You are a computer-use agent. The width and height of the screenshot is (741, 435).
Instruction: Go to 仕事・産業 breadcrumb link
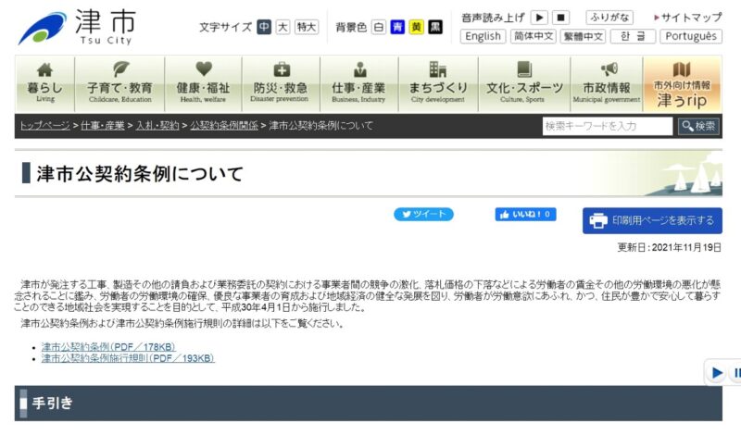point(103,126)
